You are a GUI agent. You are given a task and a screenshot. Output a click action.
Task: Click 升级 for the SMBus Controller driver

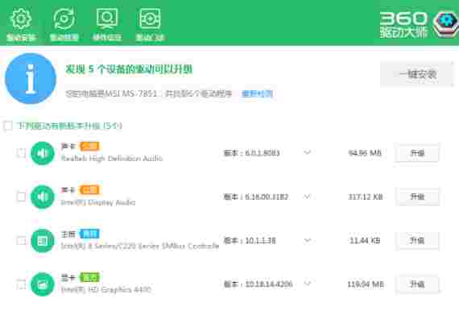pos(417,240)
